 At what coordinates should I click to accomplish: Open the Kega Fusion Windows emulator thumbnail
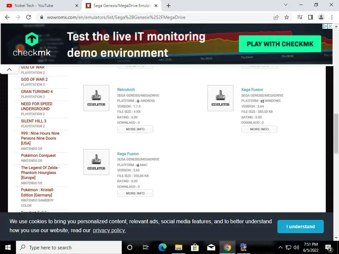pyautogui.click(x=220, y=98)
